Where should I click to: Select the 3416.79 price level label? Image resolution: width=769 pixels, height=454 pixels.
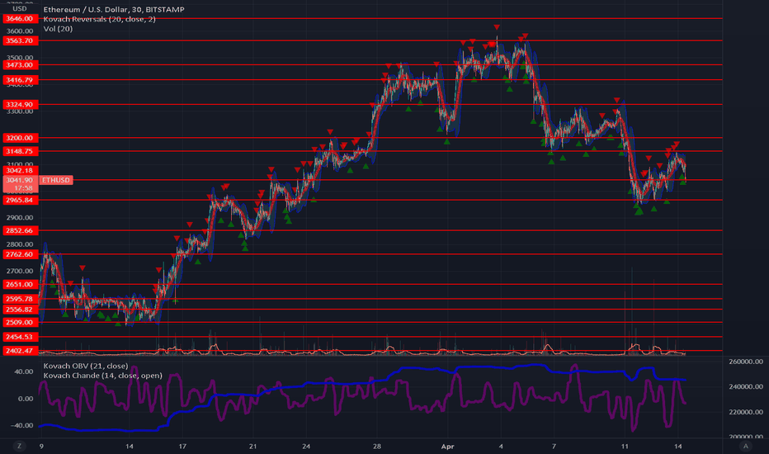click(x=20, y=80)
